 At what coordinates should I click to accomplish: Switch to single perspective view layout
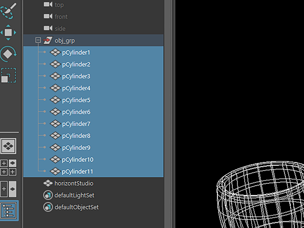pyautogui.click(x=8, y=146)
